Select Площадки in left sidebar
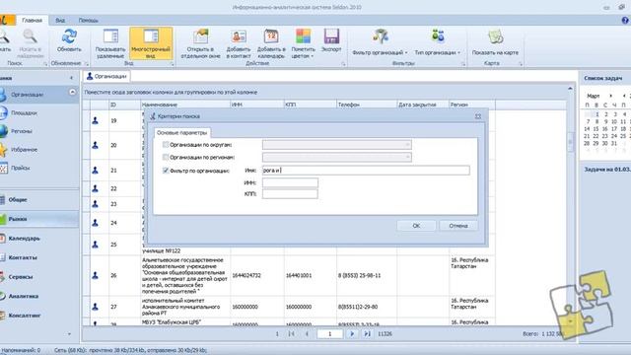The image size is (631, 355). [24, 113]
